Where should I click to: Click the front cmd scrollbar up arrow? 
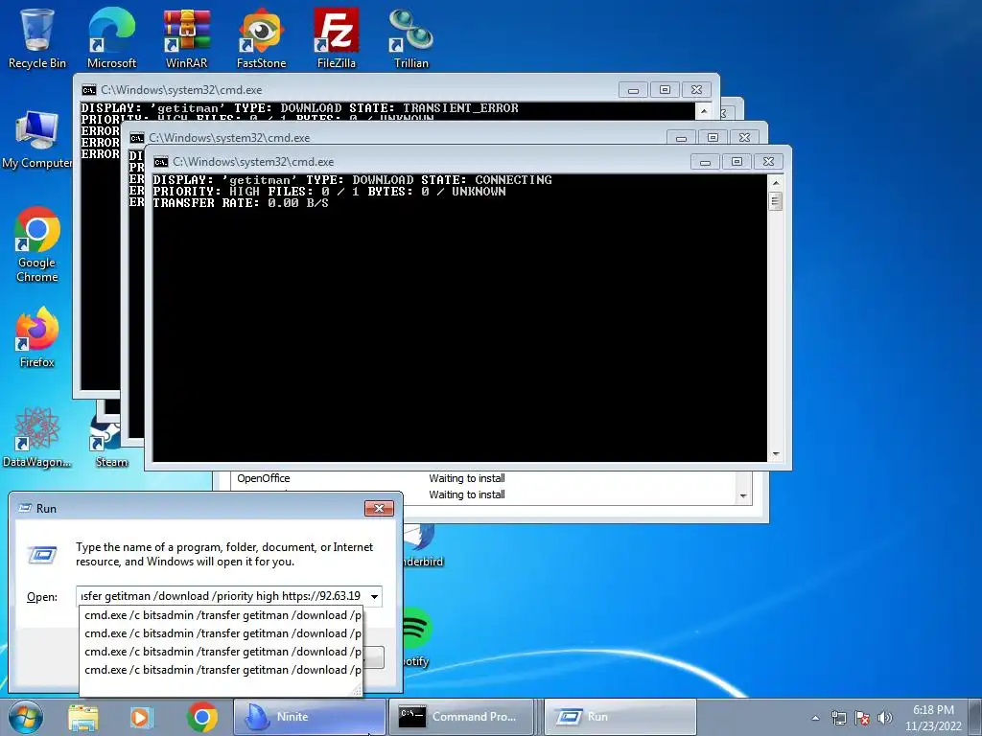coord(775,183)
